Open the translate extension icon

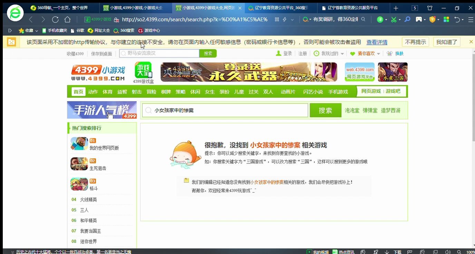pos(380,20)
